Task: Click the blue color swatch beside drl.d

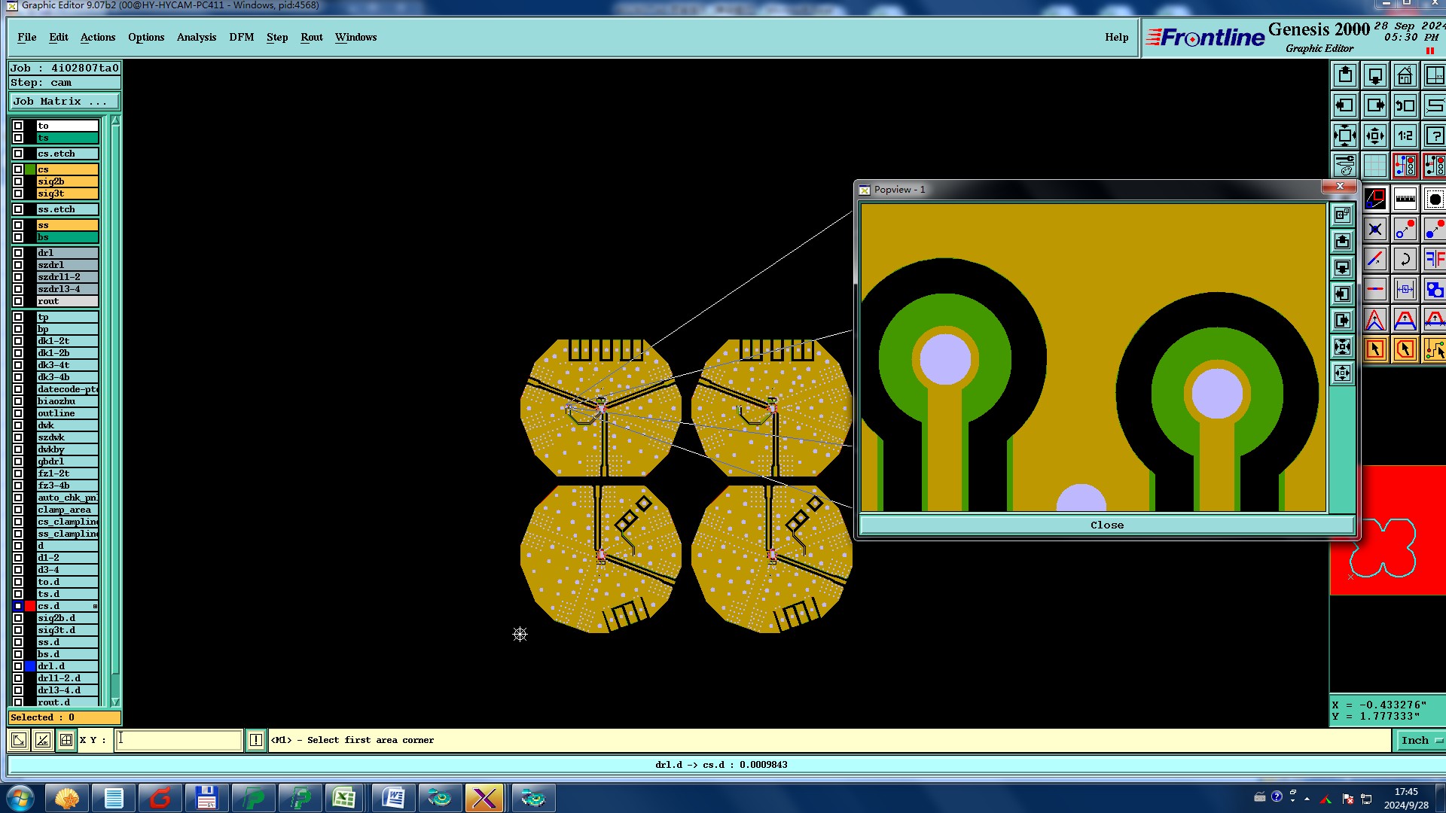Action: 30,666
